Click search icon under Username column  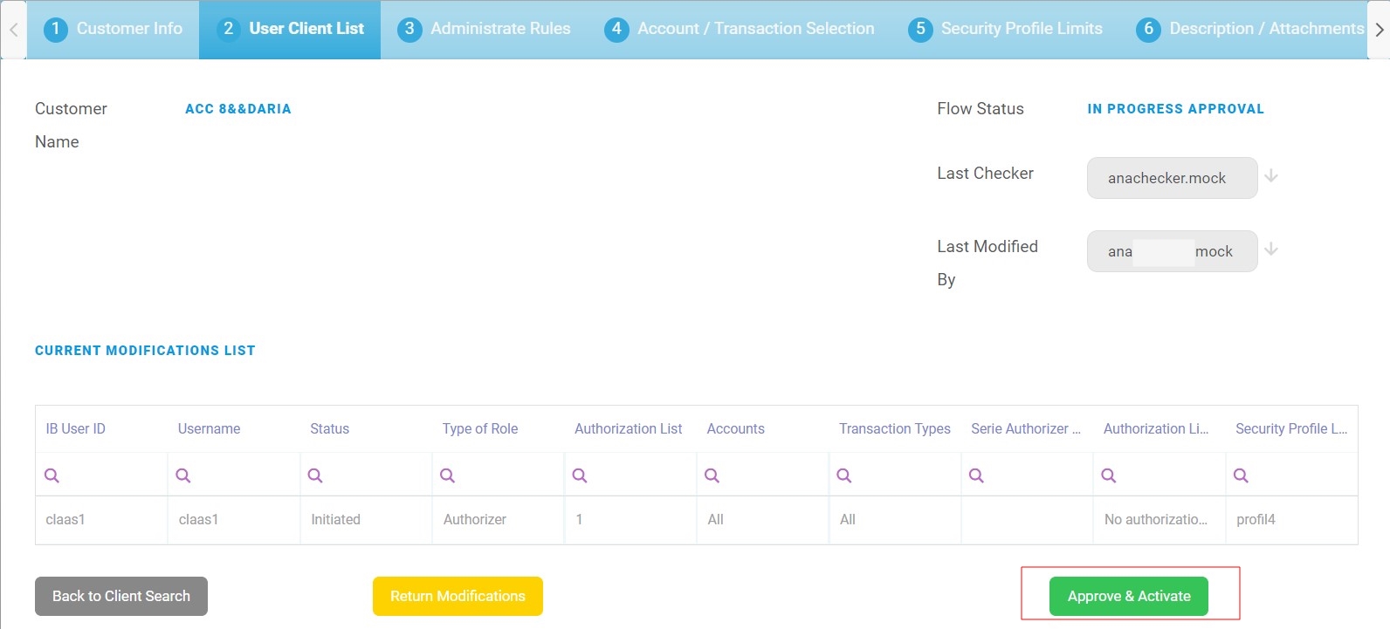(x=183, y=475)
